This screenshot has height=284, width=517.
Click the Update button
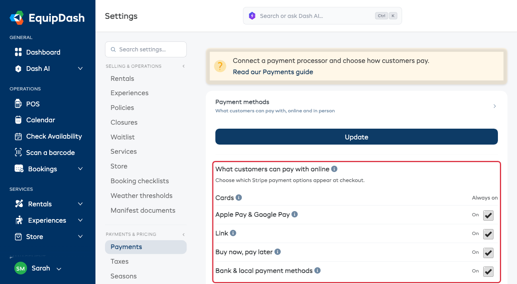click(x=356, y=137)
